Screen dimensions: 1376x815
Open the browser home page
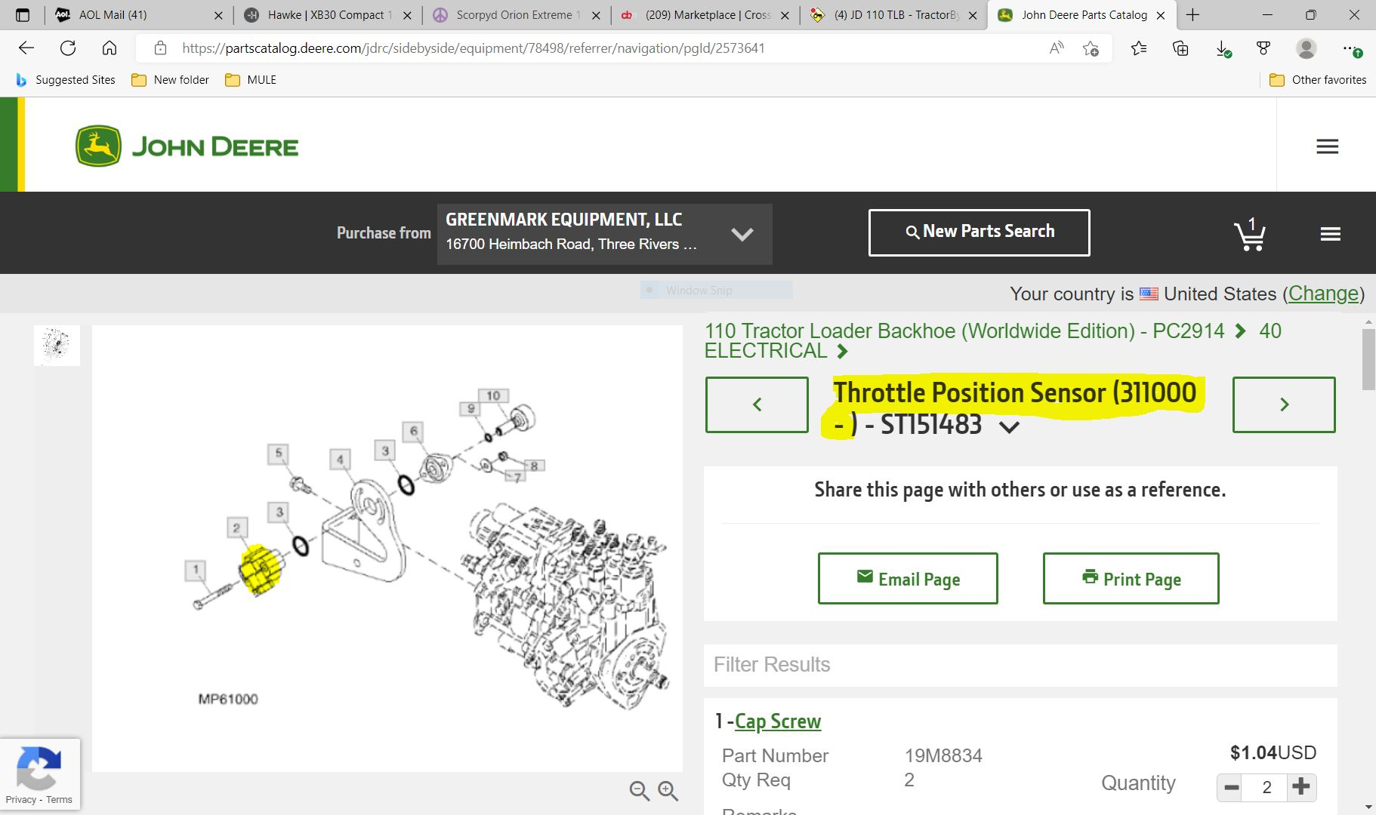tap(110, 48)
